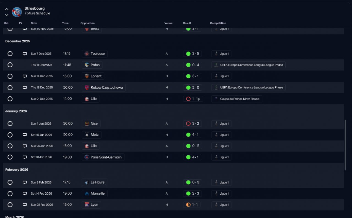Open the 0 - 4 Pafos result

coord(193,65)
